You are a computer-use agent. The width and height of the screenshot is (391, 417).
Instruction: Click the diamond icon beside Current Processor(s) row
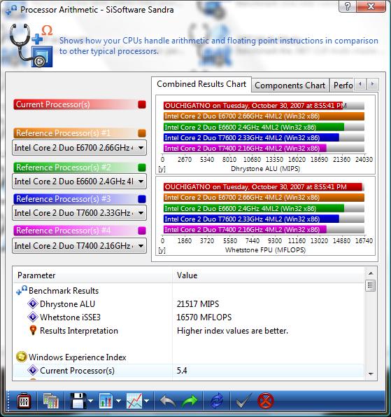33,370
